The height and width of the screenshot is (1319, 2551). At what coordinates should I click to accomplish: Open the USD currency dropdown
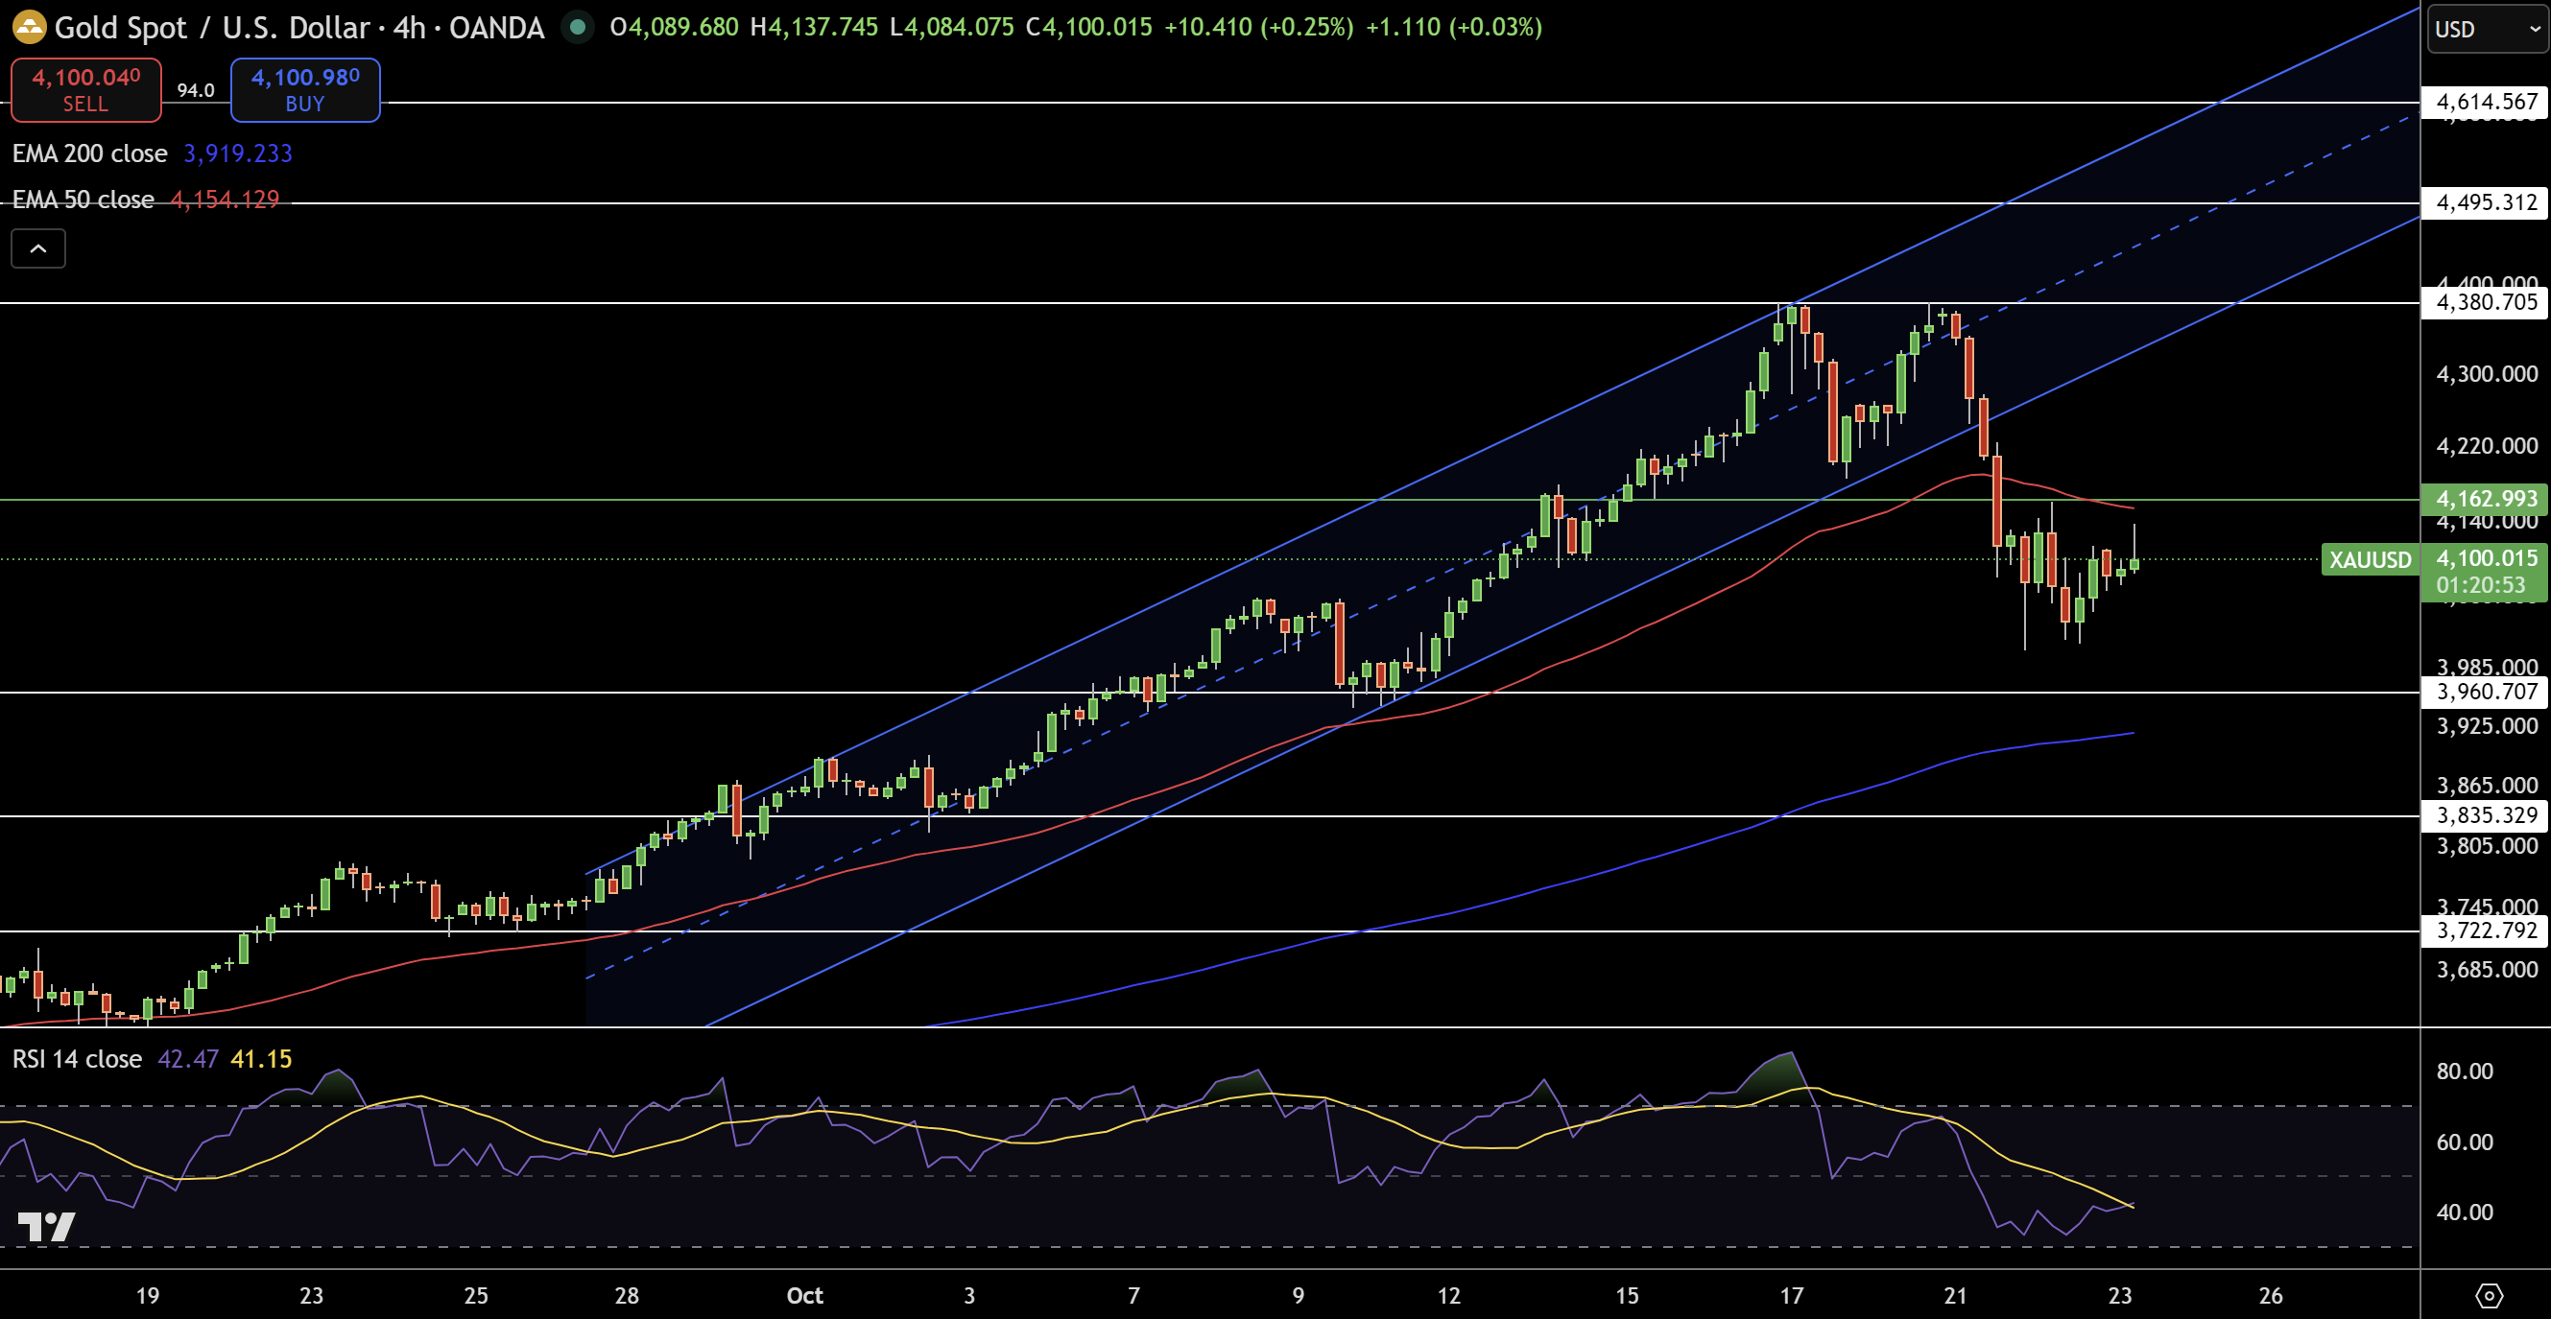click(x=2488, y=29)
